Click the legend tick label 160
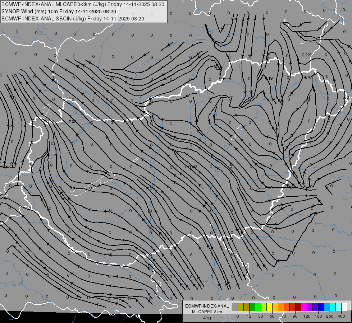352x323 pixels. (318, 316)
